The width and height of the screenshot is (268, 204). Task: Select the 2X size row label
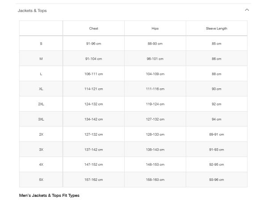pos(41,134)
